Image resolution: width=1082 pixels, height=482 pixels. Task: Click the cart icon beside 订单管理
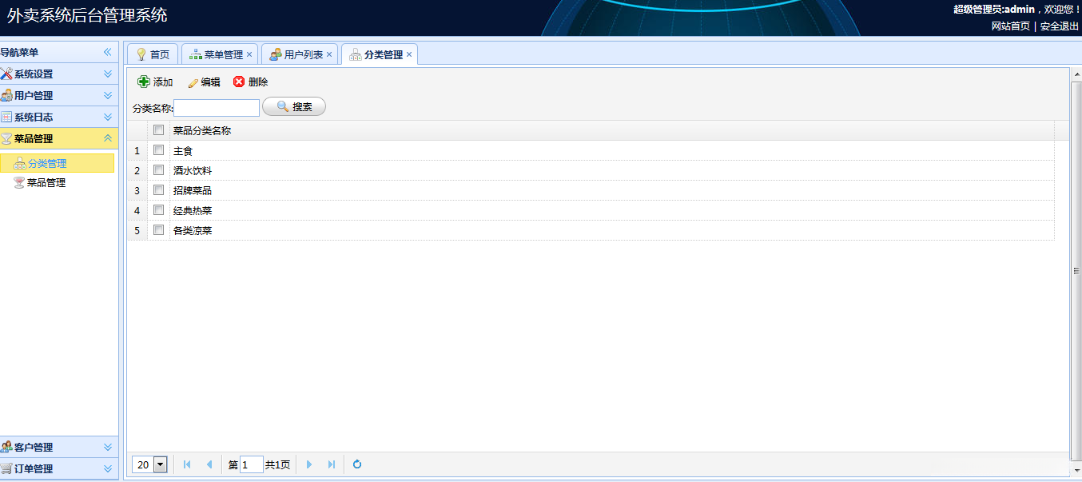pyautogui.click(x=6, y=468)
